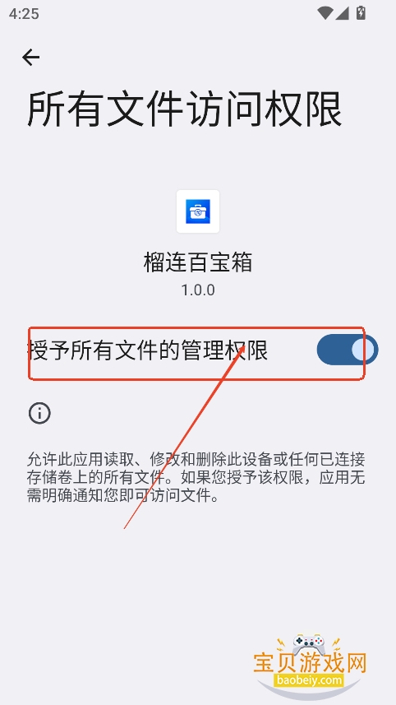Tap the Wi-Fi status bar icon
The height and width of the screenshot is (705, 396).
tap(325, 13)
